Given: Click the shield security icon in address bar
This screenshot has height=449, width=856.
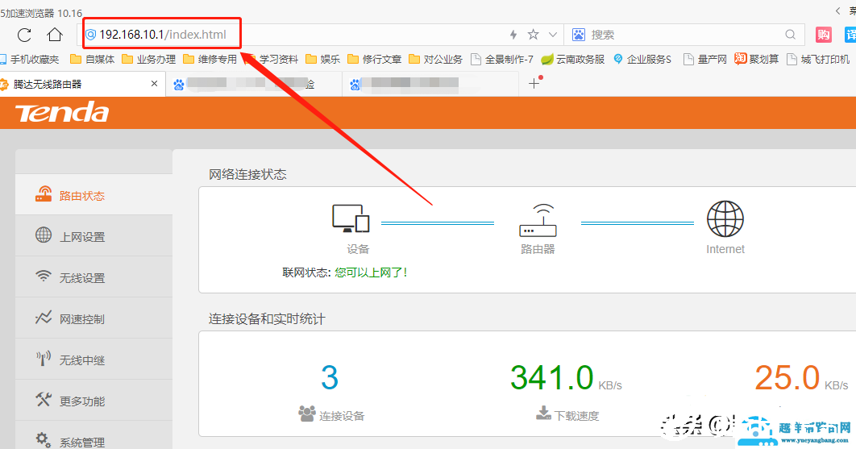Looking at the screenshot, I should tap(90, 35).
